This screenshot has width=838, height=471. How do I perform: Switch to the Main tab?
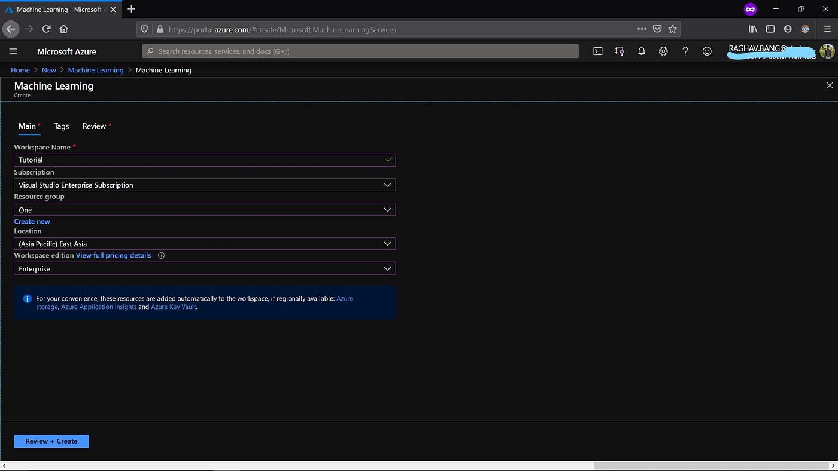pyautogui.click(x=27, y=126)
